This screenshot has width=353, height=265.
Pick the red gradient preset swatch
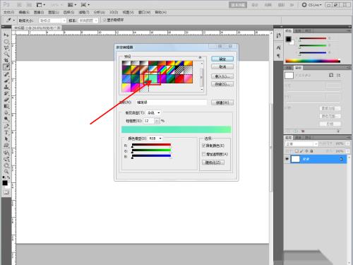179,79
